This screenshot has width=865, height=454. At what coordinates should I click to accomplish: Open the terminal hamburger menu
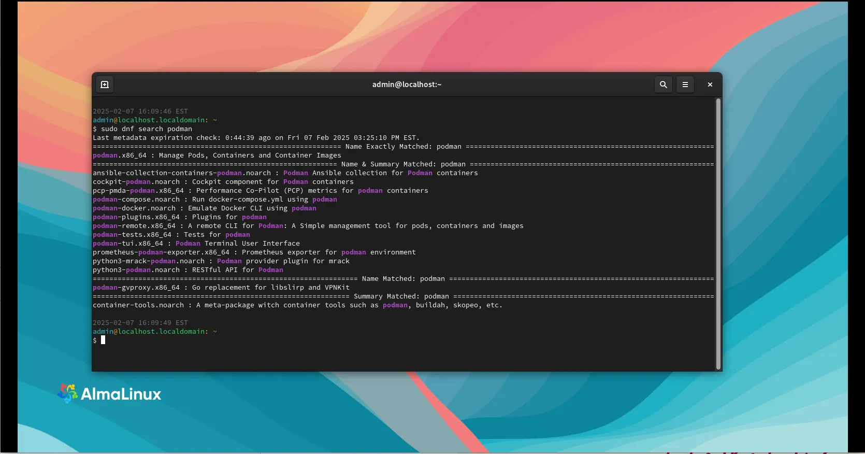point(685,84)
